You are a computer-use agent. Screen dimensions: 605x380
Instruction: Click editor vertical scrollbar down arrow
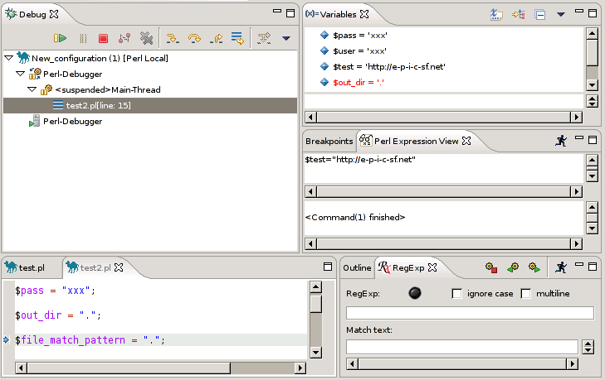point(315,352)
